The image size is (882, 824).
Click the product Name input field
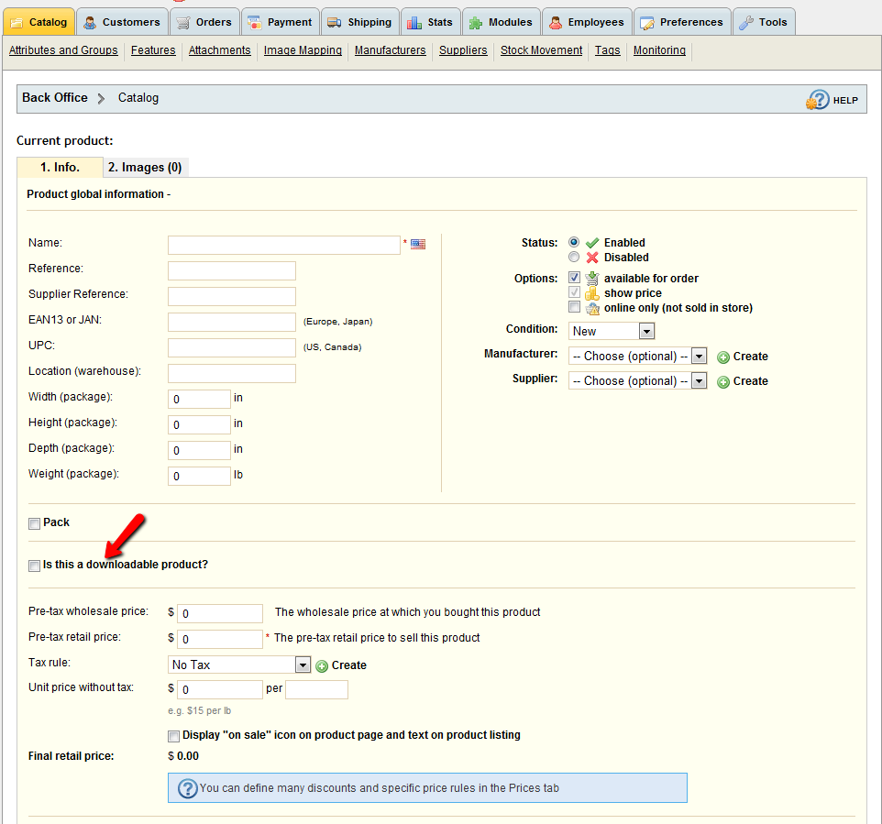(x=283, y=245)
